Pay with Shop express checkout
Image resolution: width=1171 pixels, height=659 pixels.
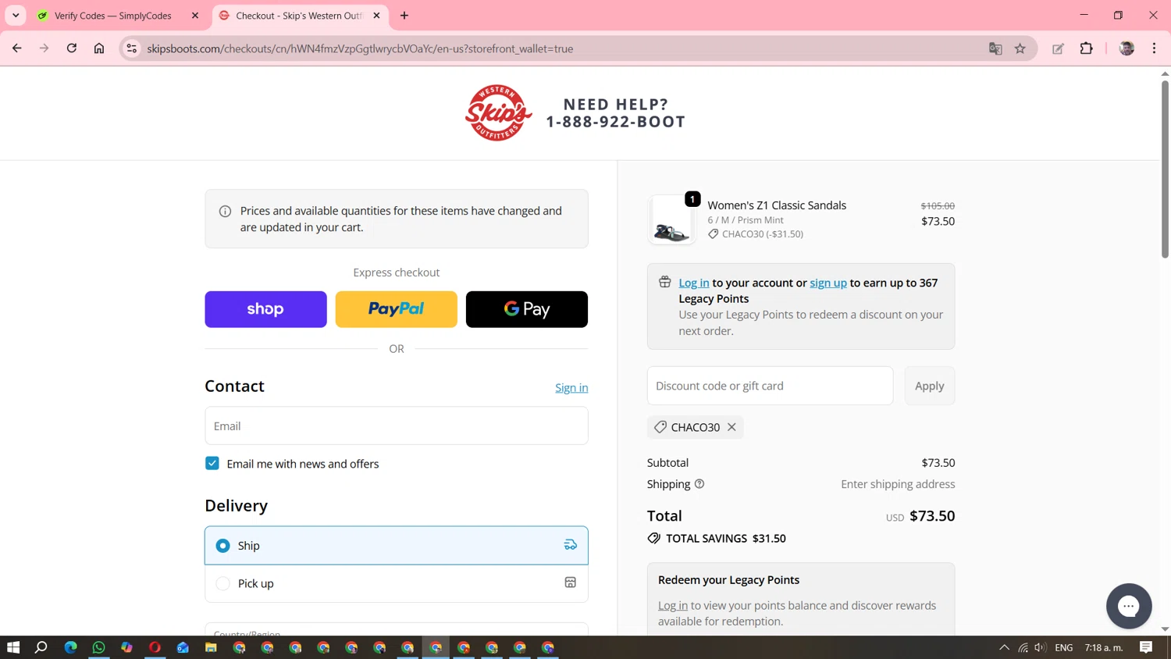(265, 309)
